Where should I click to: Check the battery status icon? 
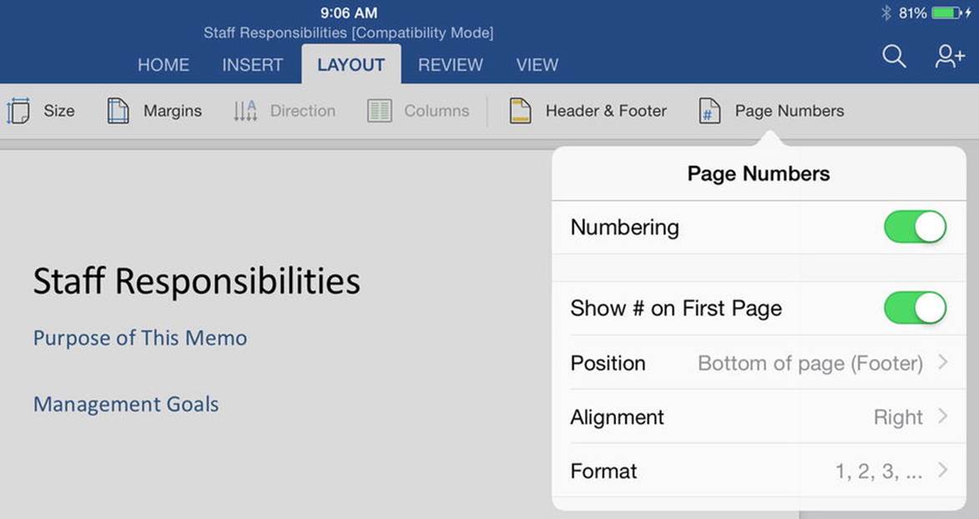point(948,13)
